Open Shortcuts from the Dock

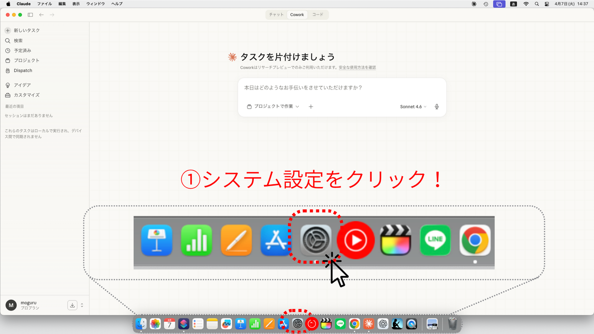(x=184, y=324)
